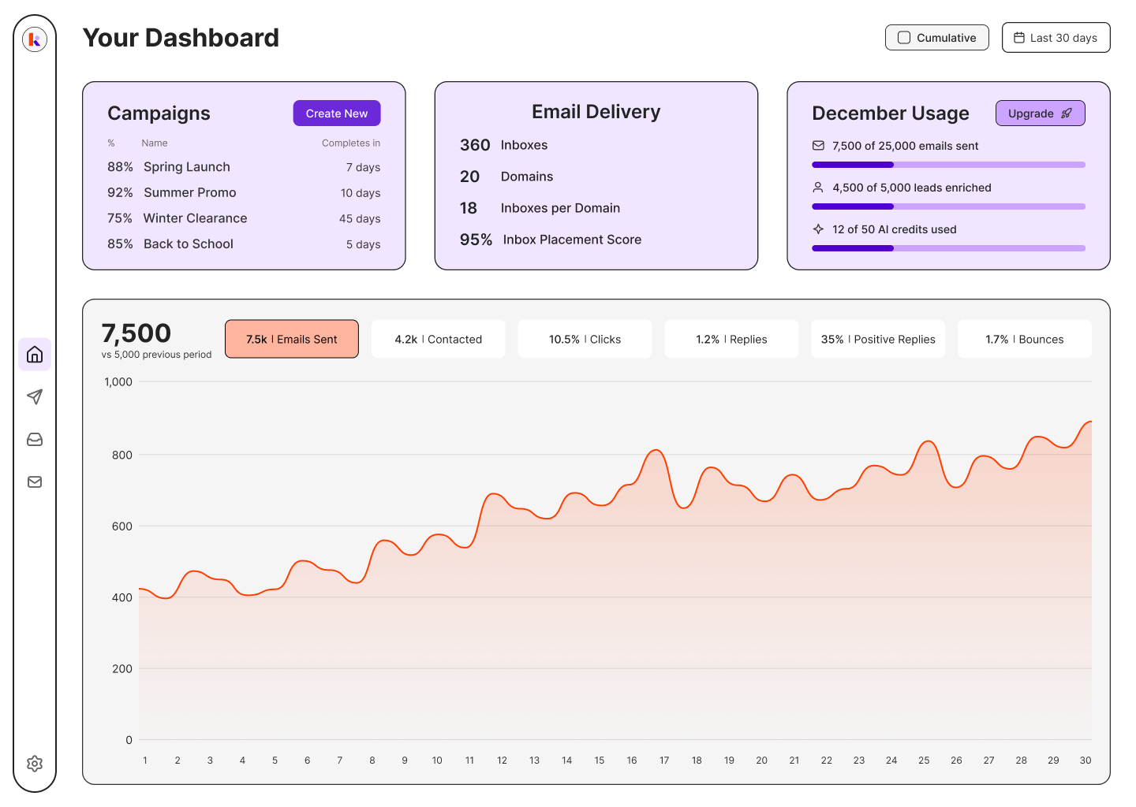Image resolution: width=1136 pixels, height=807 pixels.
Task: Open the inbox tray sidebar icon
Action: [35, 439]
